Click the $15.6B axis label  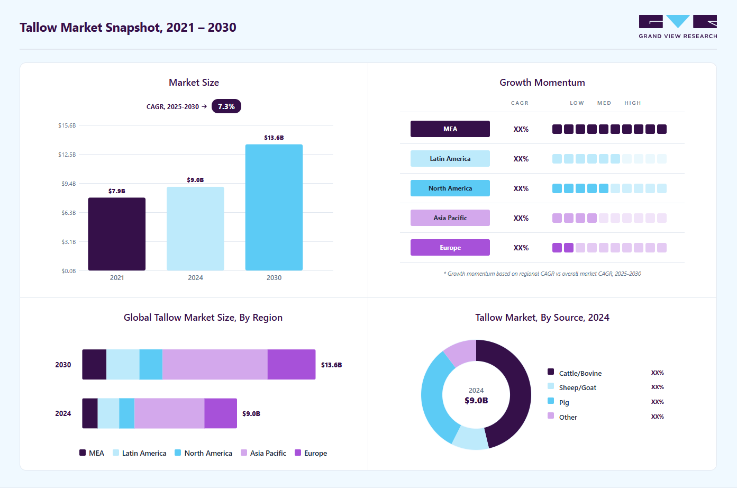[67, 125]
